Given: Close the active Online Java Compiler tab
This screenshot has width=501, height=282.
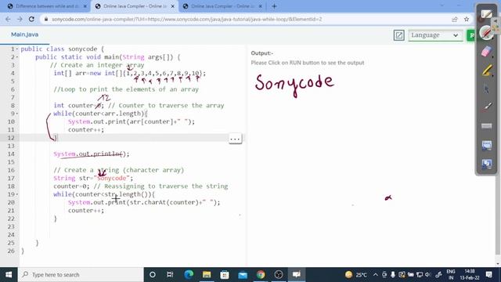Looking at the screenshot, I should [x=172, y=6].
